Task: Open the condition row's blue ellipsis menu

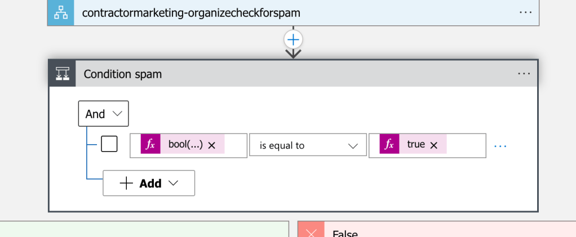Action: point(500,146)
